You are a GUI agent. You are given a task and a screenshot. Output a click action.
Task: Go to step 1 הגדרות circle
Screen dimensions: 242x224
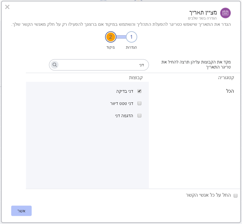coord(131,37)
